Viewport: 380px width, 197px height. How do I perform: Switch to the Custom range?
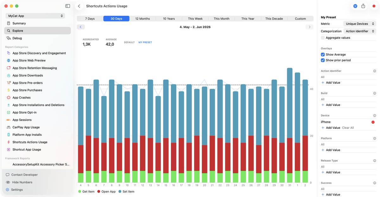click(x=301, y=19)
